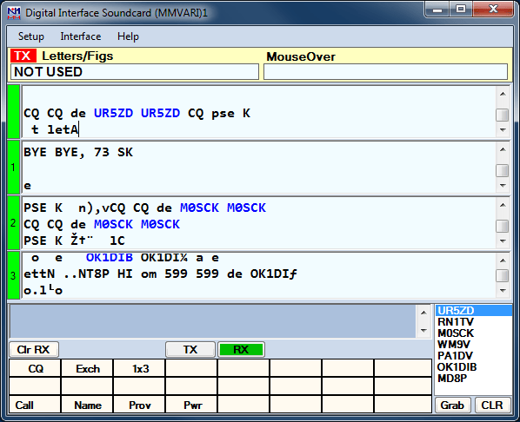Image resolution: width=520 pixels, height=422 pixels.
Task: Open the Help menu
Action: pyautogui.click(x=128, y=36)
